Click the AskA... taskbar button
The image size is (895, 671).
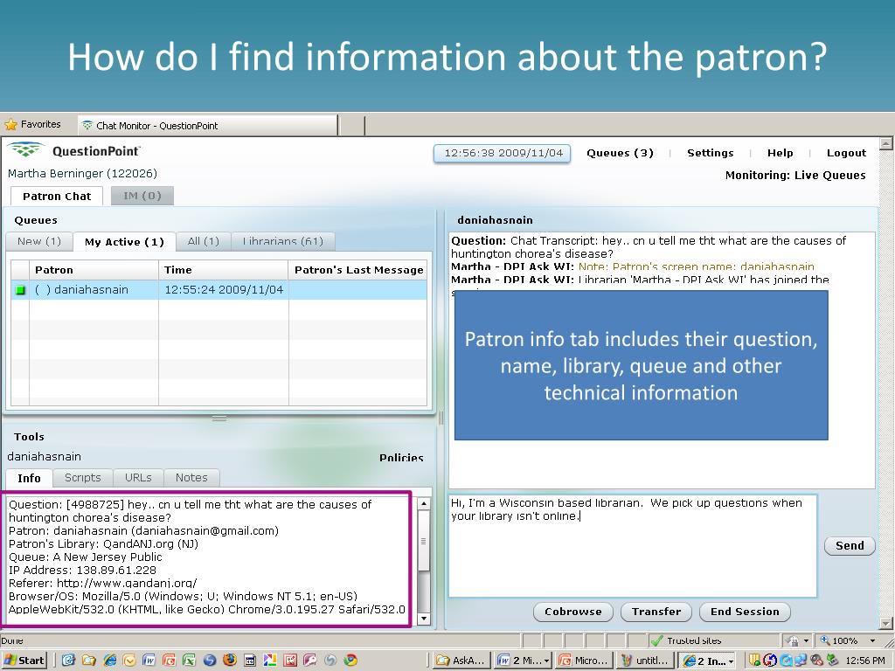[461, 661]
